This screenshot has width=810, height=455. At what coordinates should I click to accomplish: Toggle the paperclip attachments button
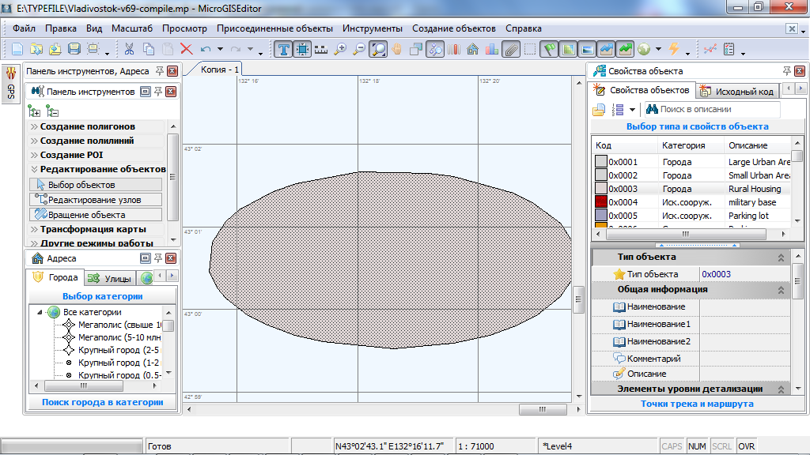511,49
